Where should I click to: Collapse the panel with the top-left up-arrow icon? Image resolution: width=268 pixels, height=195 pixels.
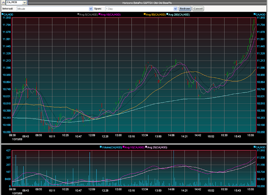pos(3,2)
